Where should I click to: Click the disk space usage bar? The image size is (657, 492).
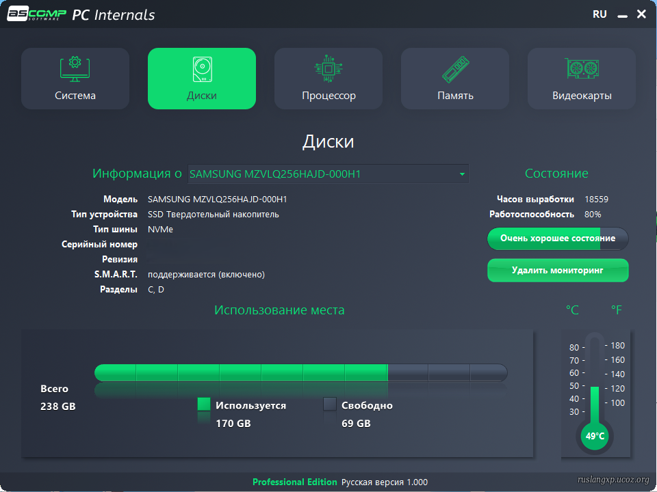301,372
